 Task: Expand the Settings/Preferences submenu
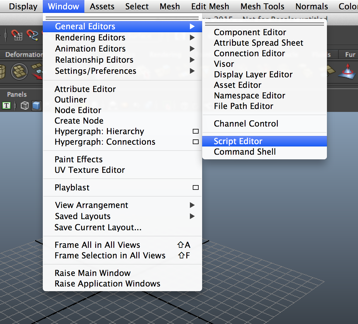click(96, 71)
